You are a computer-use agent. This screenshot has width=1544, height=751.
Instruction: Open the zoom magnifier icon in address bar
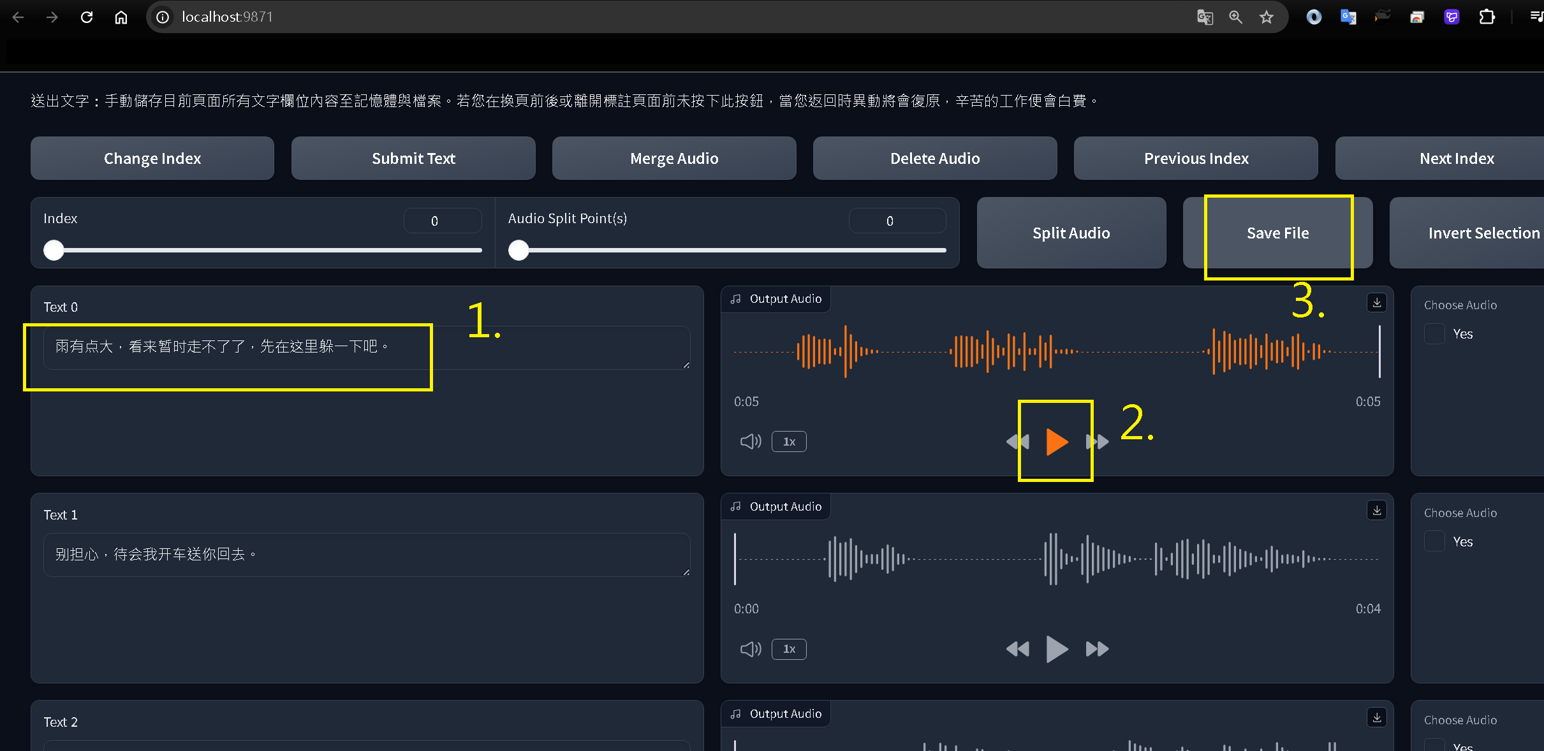(1235, 17)
